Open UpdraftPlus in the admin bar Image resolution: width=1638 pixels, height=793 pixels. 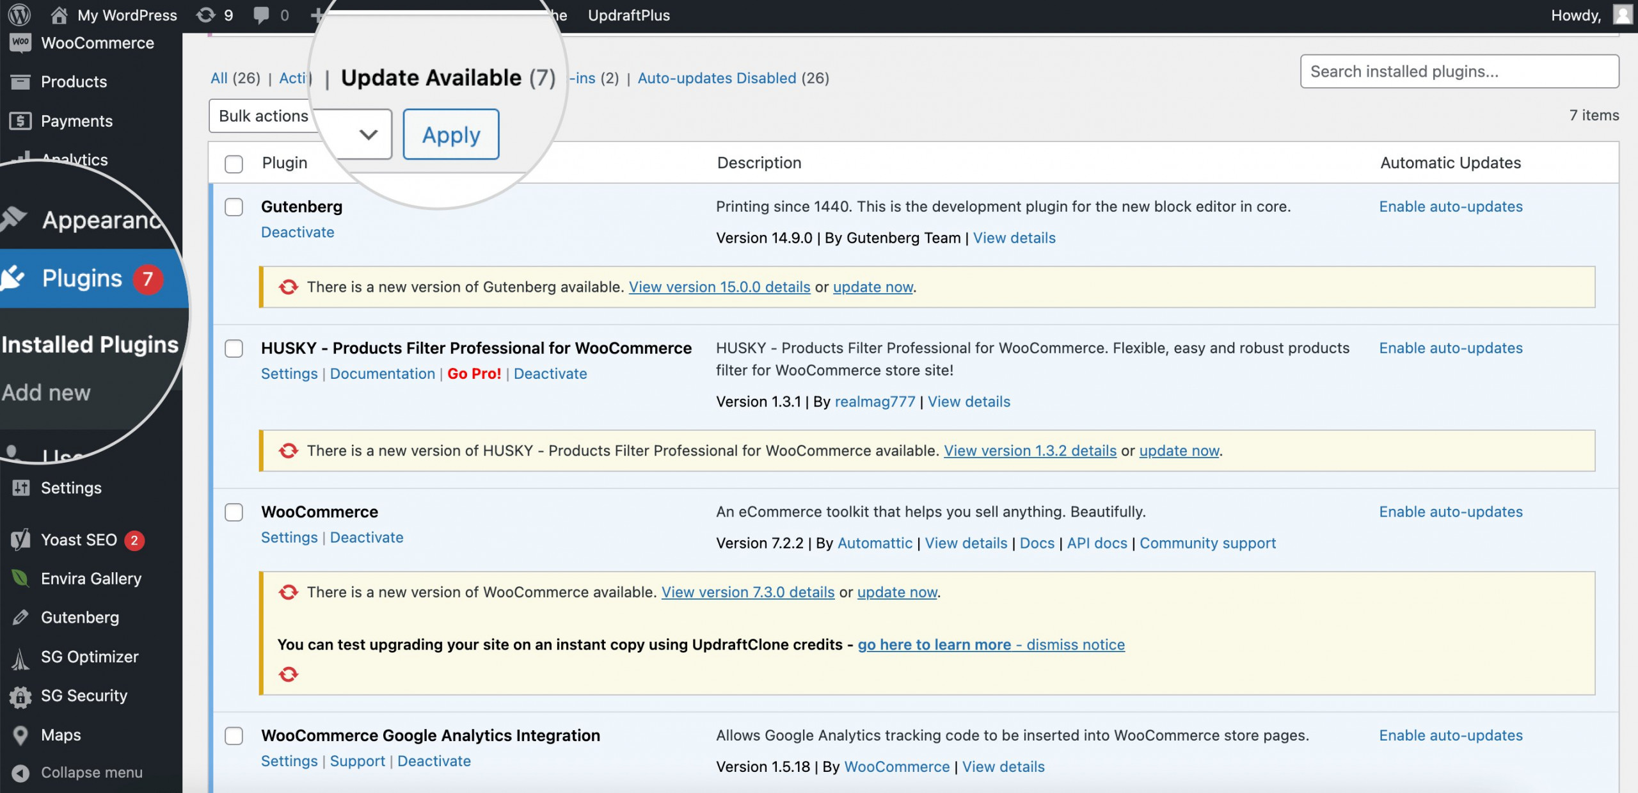(x=629, y=15)
